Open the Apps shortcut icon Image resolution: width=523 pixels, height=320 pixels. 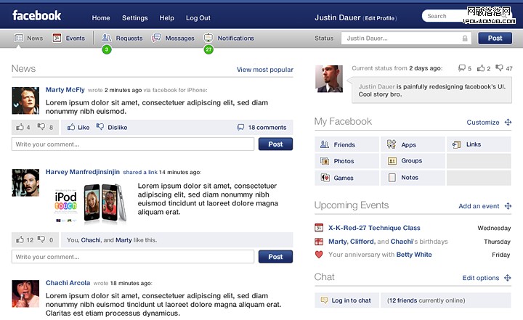tap(392, 144)
